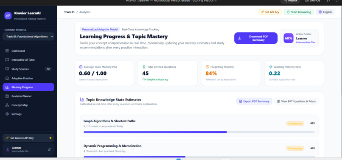Open View BKT Equations & Priors

[x=296, y=101]
